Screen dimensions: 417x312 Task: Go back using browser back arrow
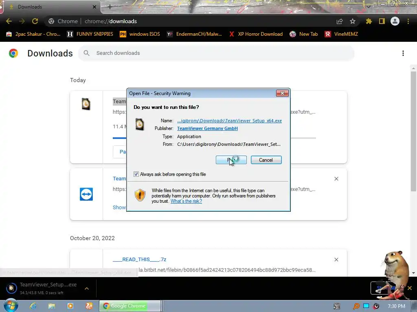click(9, 21)
